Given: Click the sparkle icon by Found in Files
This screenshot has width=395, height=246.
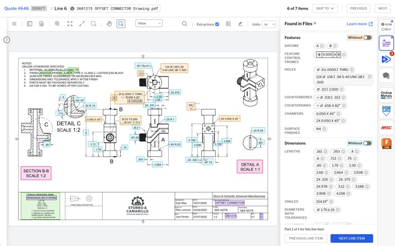Looking at the screenshot, I should click(315, 23).
